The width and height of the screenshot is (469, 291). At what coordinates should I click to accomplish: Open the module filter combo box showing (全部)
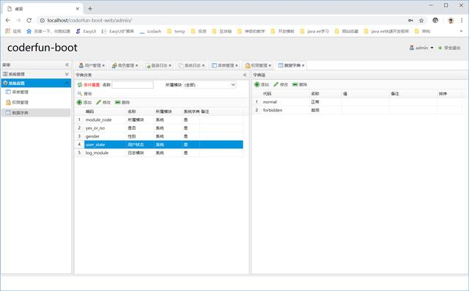tap(210, 85)
